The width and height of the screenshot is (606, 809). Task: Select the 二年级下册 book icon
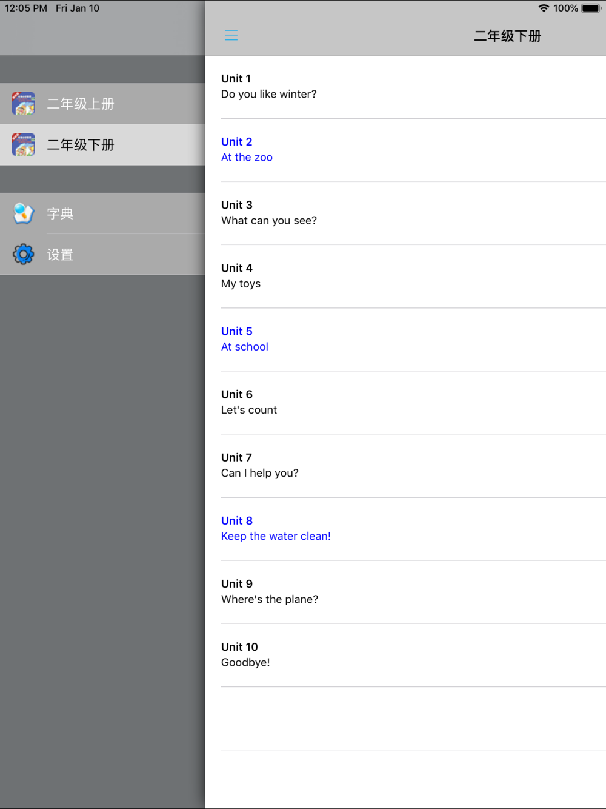pyautogui.click(x=24, y=145)
